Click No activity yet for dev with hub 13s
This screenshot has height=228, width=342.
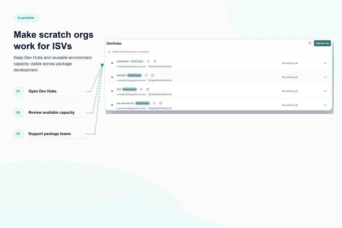tap(290, 105)
